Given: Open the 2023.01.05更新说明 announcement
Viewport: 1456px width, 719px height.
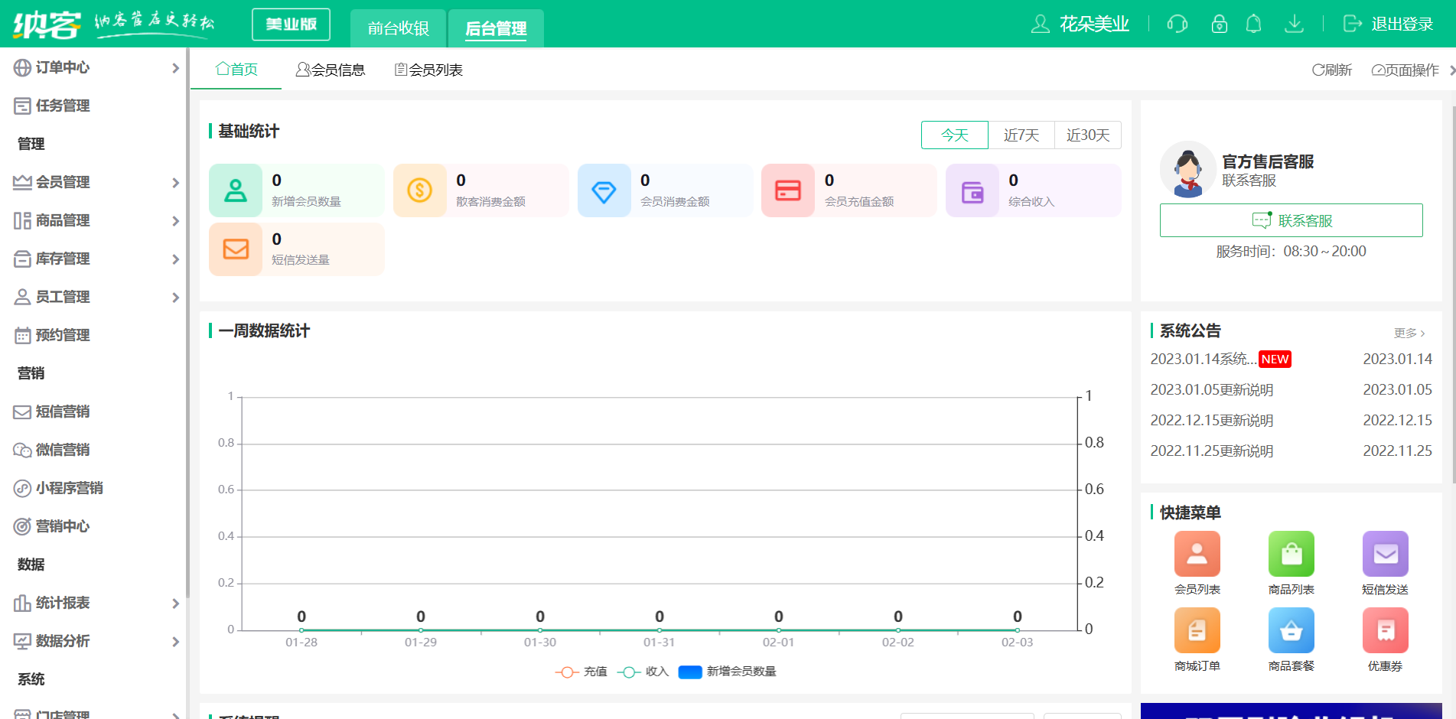Looking at the screenshot, I should (x=1212, y=389).
